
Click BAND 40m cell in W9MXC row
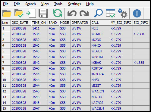54,34
